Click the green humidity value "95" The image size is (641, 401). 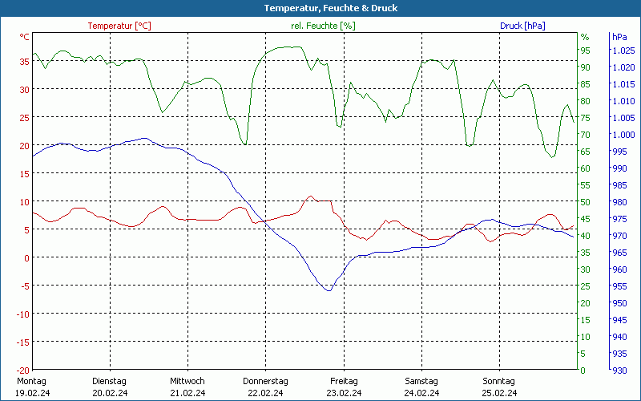click(x=586, y=51)
